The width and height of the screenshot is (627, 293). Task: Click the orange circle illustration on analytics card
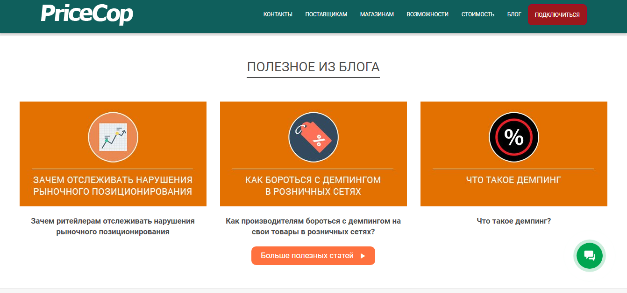click(x=113, y=136)
